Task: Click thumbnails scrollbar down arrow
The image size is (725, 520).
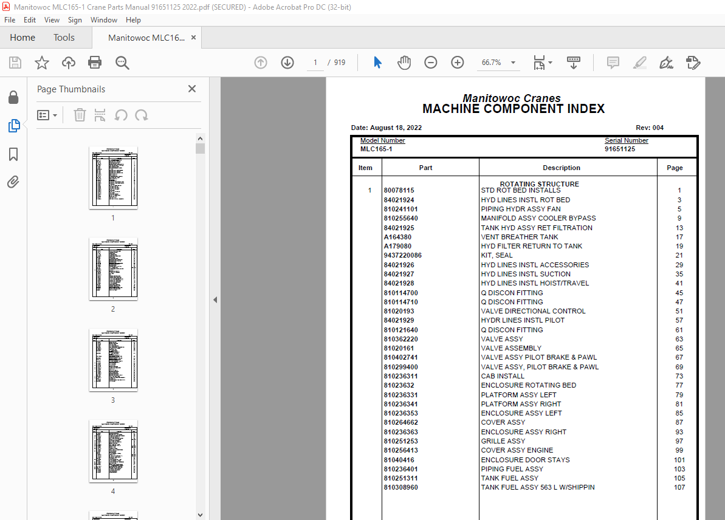Action: [200, 515]
